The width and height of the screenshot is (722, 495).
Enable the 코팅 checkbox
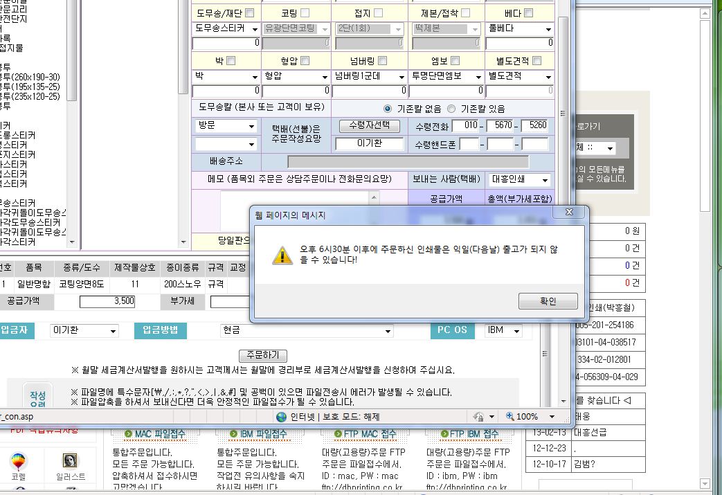click(x=305, y=13)
